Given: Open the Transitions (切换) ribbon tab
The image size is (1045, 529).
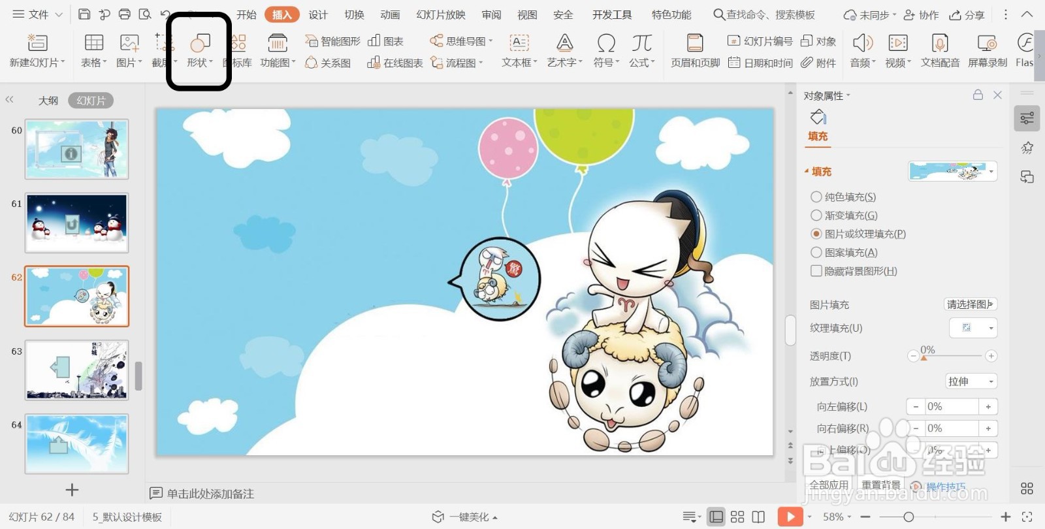Looking at the screenshot, I should tap(354, 14).
